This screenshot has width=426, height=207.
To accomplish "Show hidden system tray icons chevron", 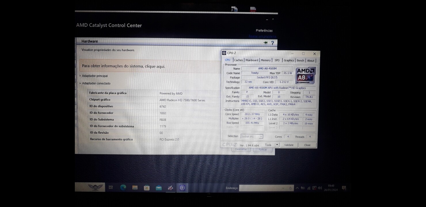I will pyautogui.click(x=297, y=188).
